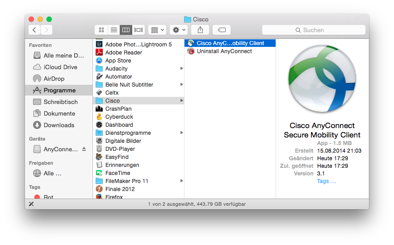Open Schreibtisch in sidebar
The width and height of the screenshot is (394, 245).
[59, 102]
